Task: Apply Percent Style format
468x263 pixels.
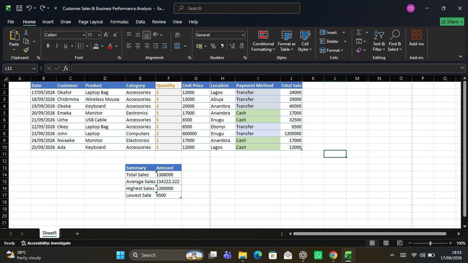Action: click(x=213, y=46)
